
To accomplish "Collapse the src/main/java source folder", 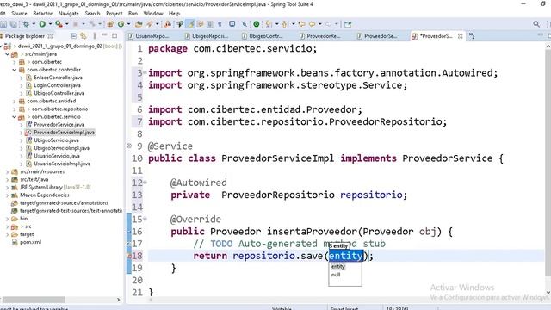I will (x=8, y=54).
